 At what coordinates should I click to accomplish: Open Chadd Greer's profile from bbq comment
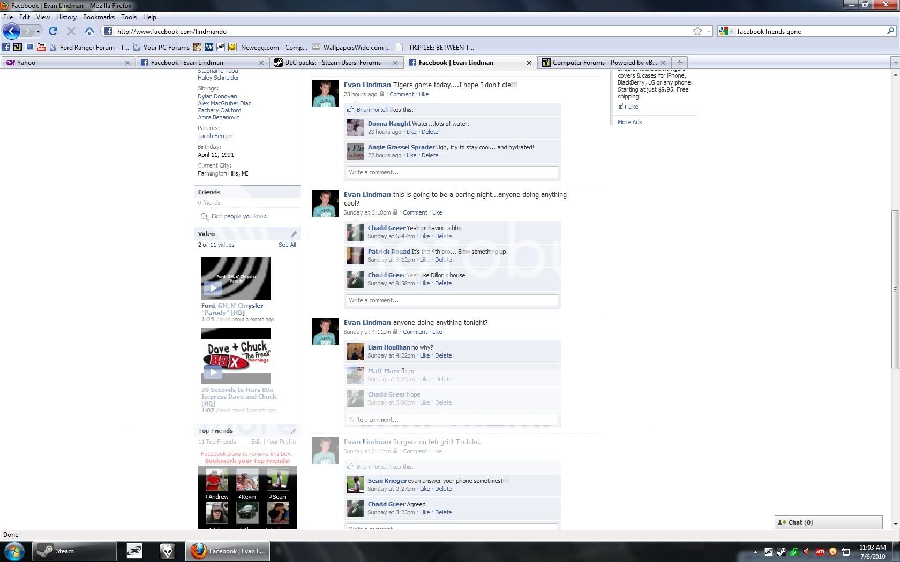pos(386,228)
